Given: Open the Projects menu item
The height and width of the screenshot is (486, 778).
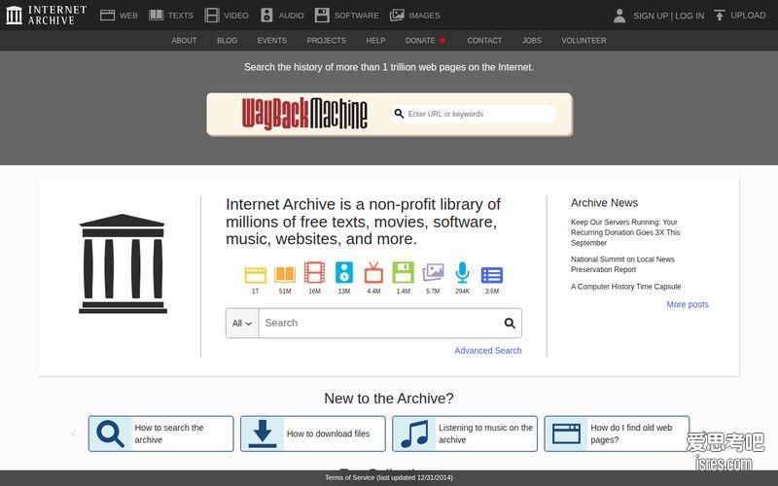Looking at the screenshot, I should coord(326,40).
